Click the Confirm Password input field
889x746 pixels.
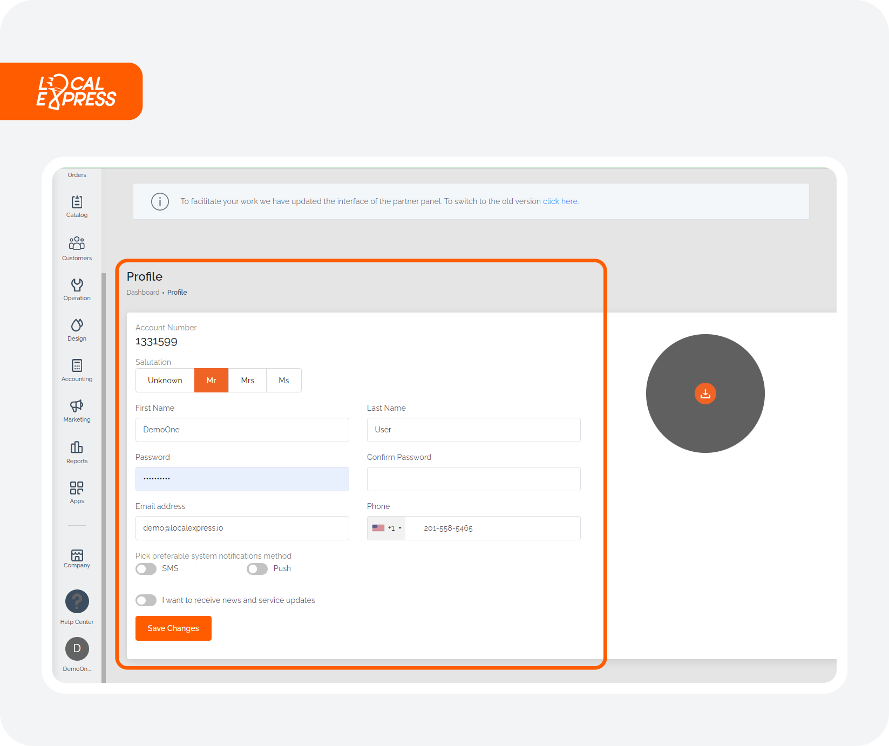click(473, 479)
